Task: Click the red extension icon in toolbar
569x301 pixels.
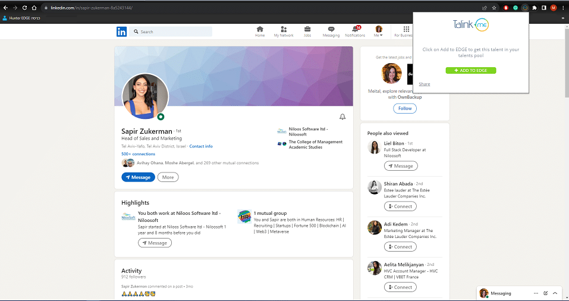Action: 506,8
